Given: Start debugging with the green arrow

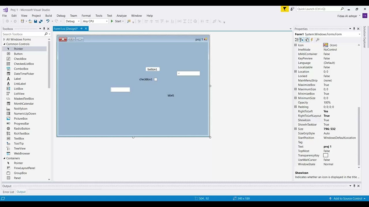Looking at the screenshot, I should coord(112,21).
